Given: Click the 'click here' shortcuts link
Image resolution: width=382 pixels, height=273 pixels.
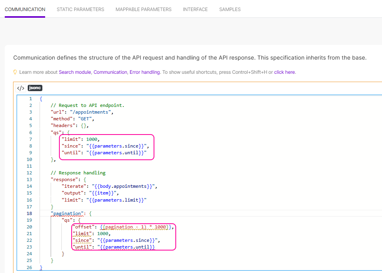Looking at the screenshot, I should click(285, 72).
